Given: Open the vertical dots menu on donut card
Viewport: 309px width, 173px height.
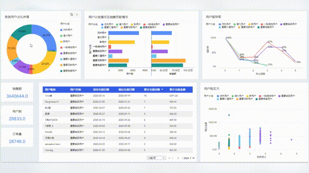Looking at the screenshot, I should [77, 14].
